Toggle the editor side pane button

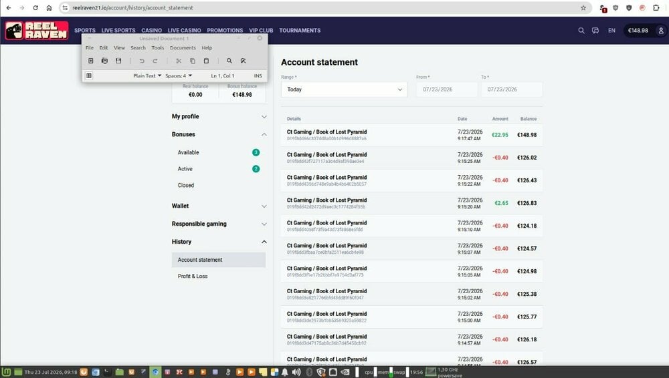coord(89,75)
